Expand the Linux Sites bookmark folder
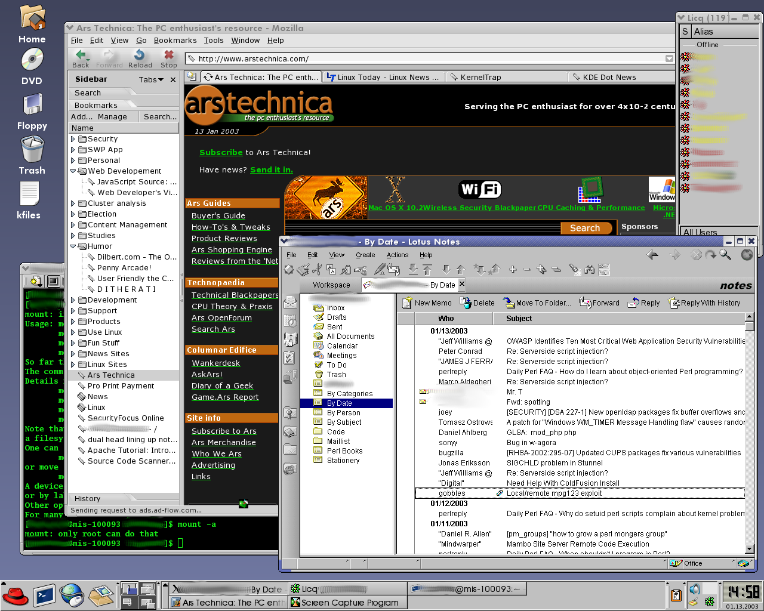764x611 pixels. [73, 365]
